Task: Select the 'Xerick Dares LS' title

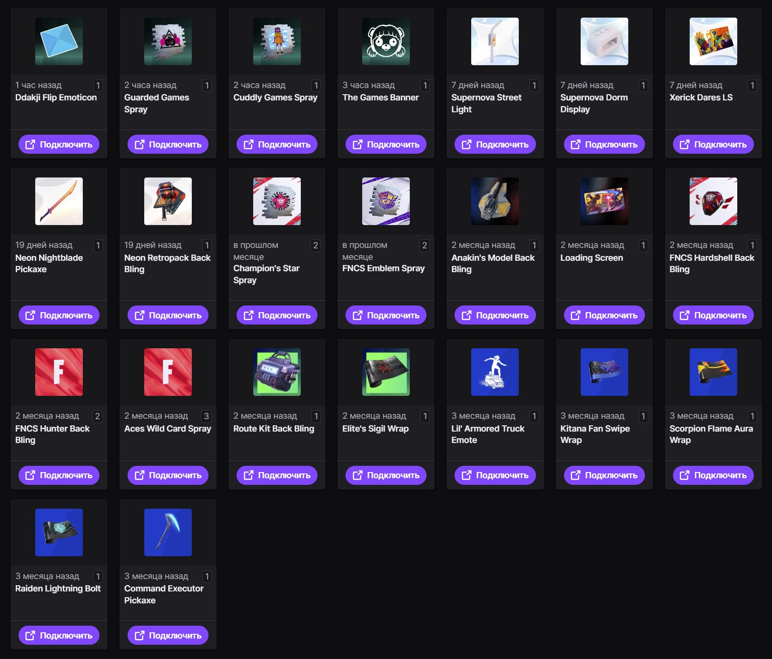Action: click(701, 97)
